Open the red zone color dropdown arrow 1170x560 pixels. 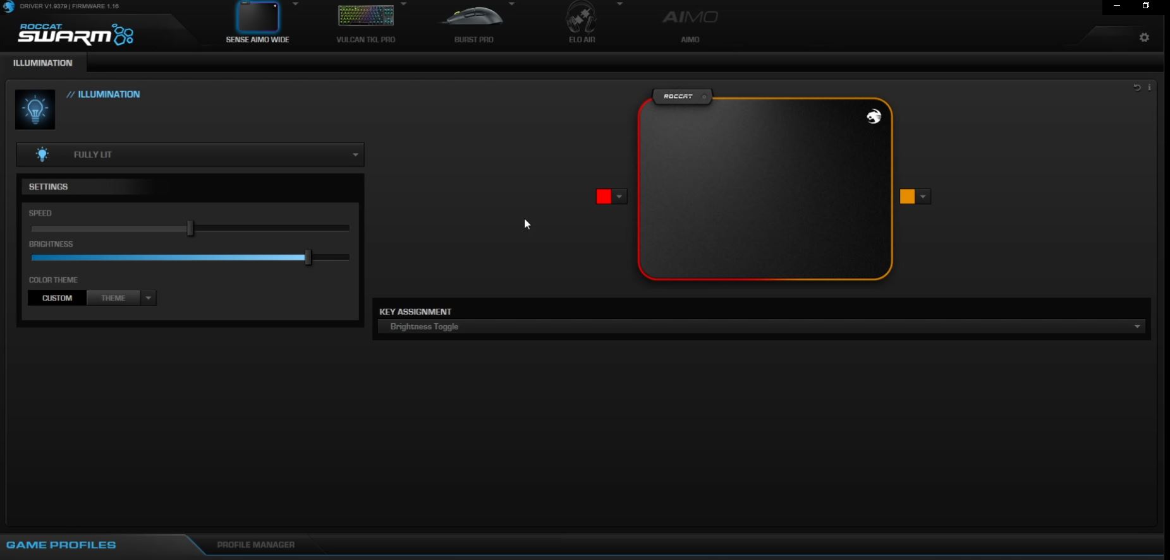(x=619, y=197)
